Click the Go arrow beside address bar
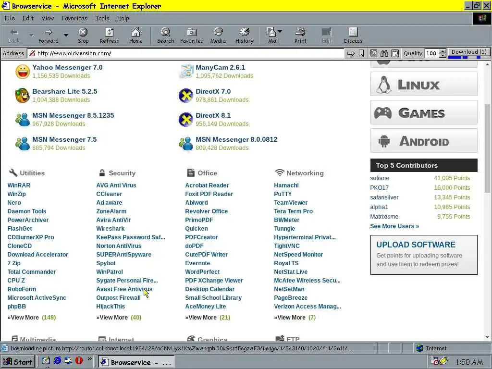492x369 pixels. pyautogui.click(x=351, y=53)
